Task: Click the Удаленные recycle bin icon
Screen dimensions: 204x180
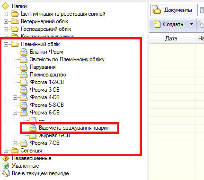Action: point(6,166)
